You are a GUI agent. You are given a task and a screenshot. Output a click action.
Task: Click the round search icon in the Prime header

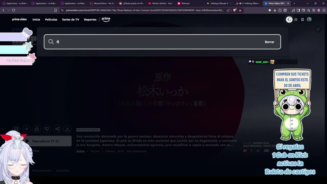[x=289, y=19]
